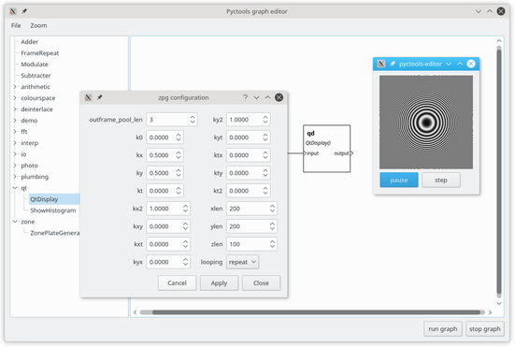Select ShowHistogram in the component tree
Image resolution: width=515 pixels, height=347 pixels.
pos(53,210)
